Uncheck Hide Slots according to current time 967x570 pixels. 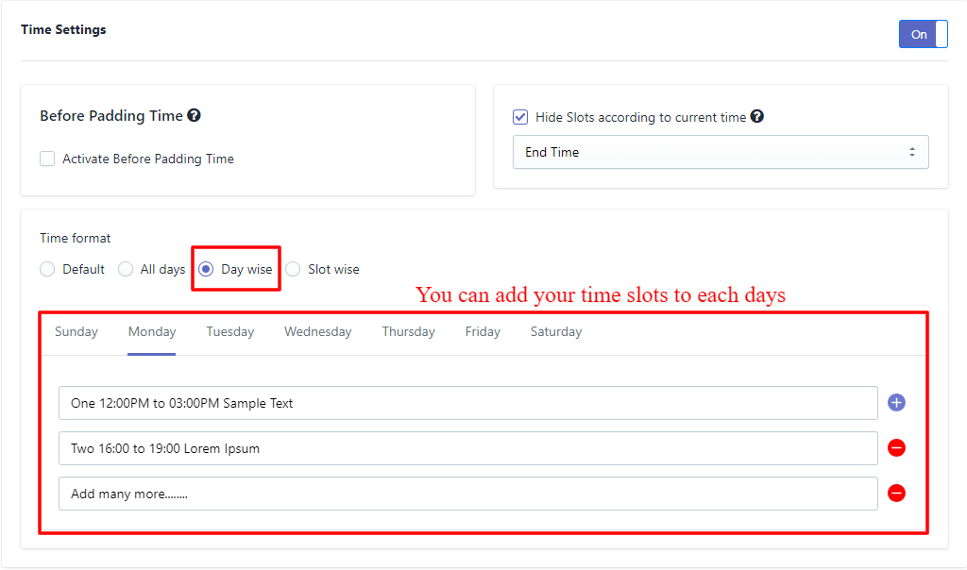(520, 117)
